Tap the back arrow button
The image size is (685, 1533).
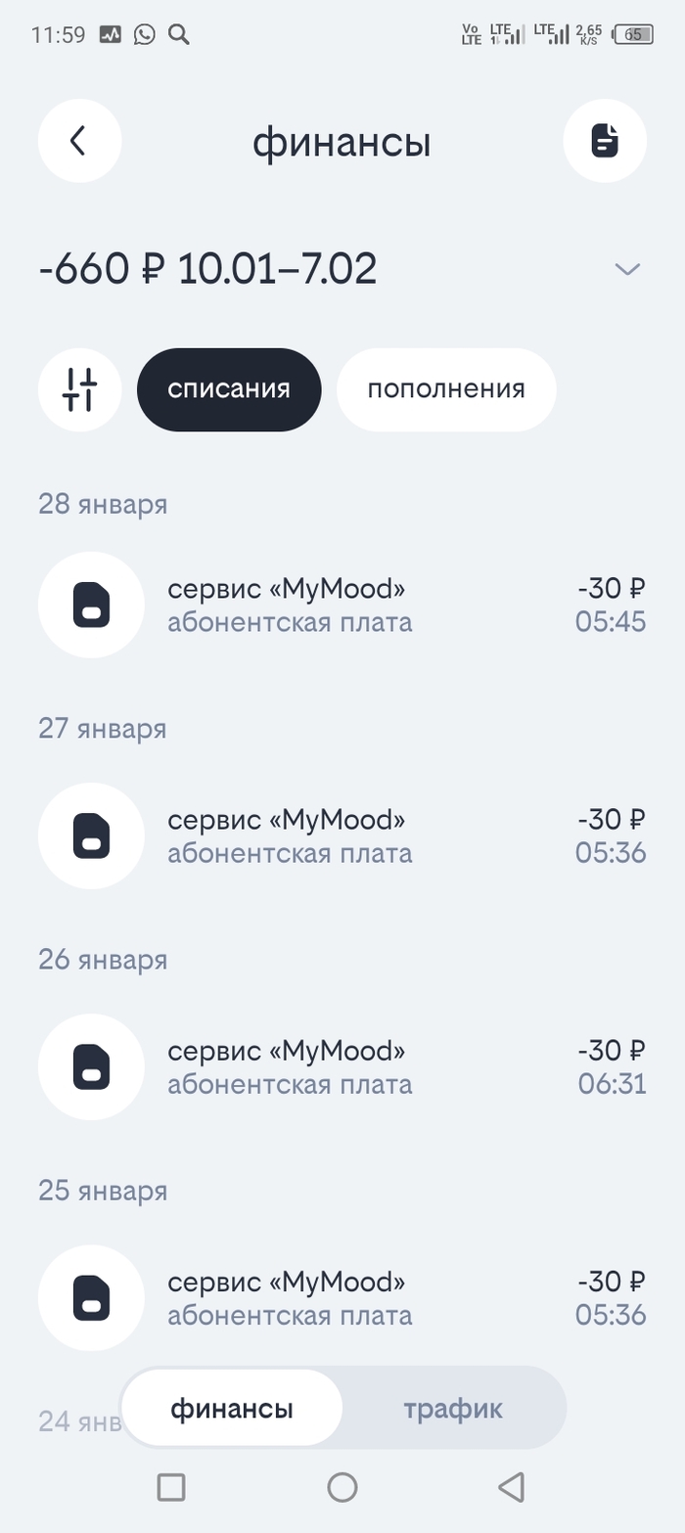click(79, 141)
